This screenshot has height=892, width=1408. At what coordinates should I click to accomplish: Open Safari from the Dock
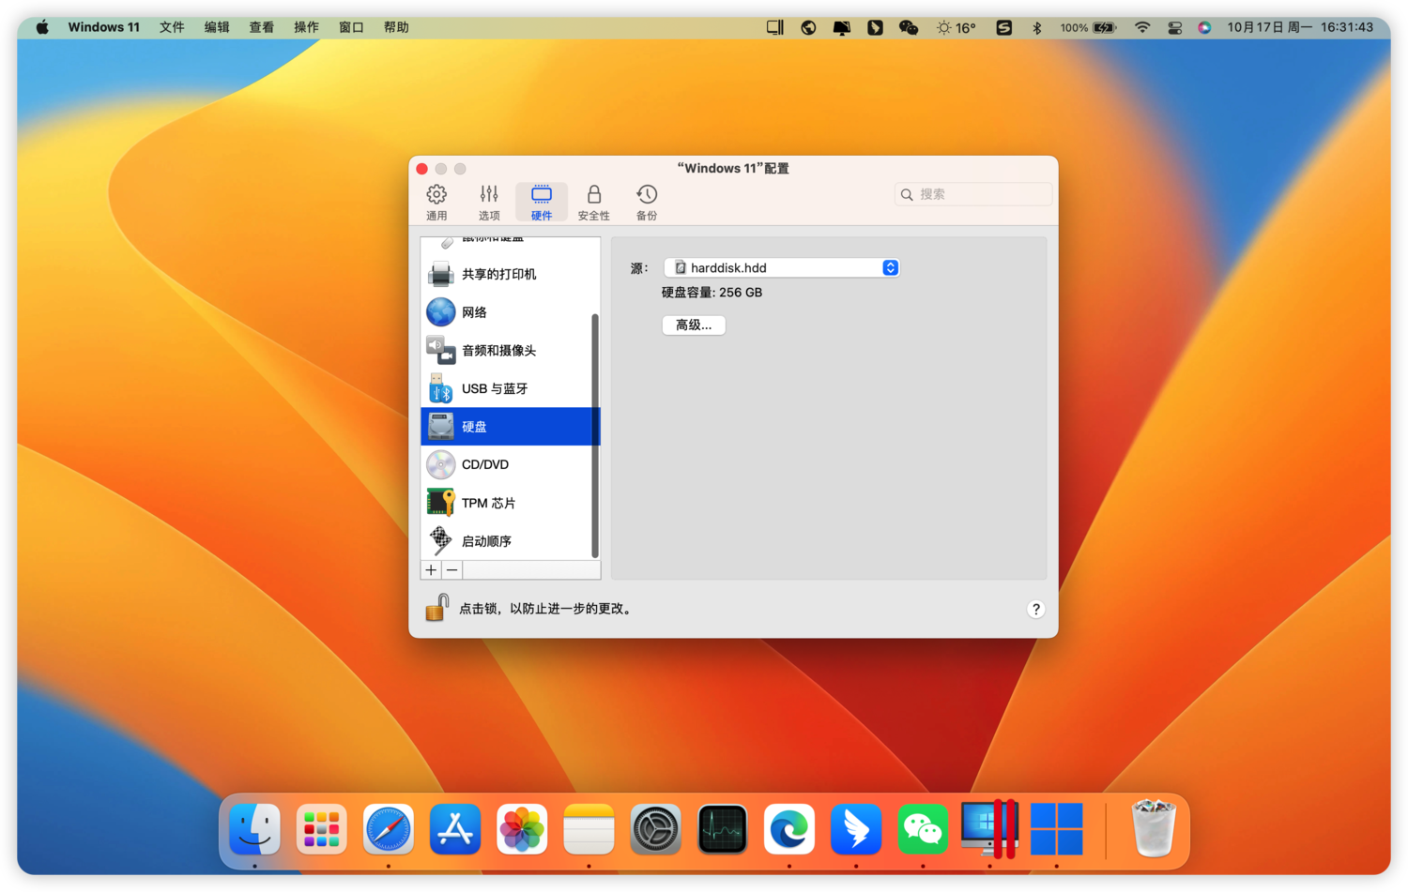click(389, 829)
